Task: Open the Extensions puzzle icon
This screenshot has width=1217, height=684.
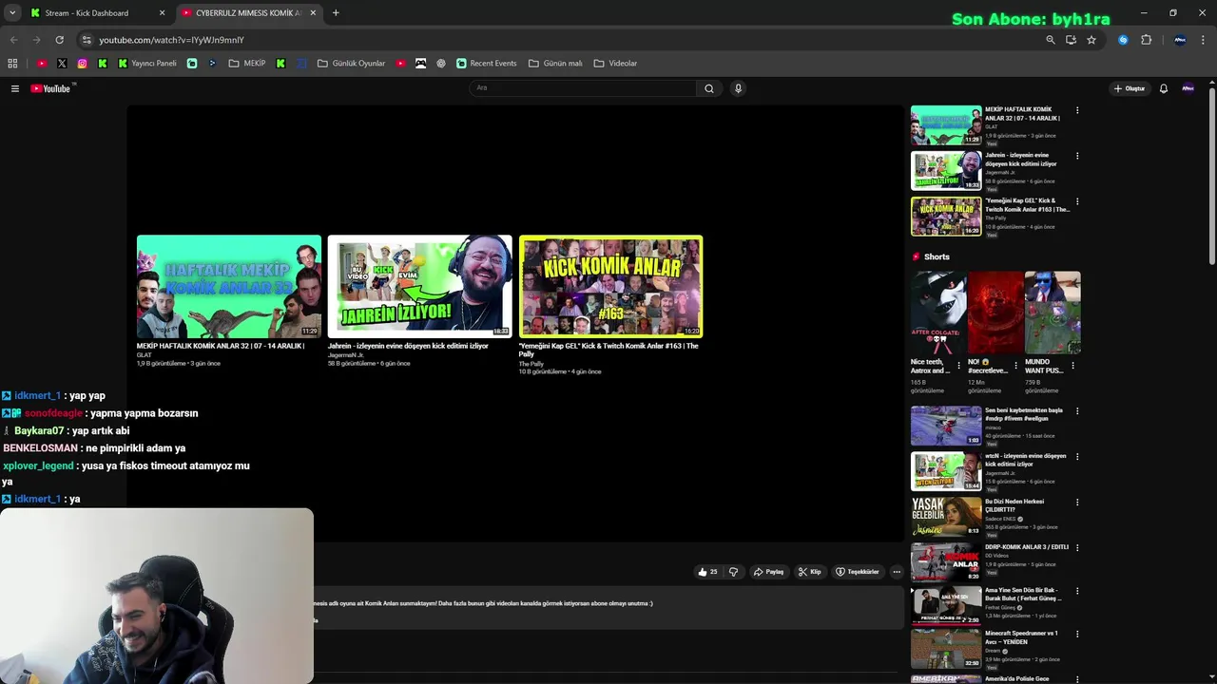Action: [x=1146, y=40]
